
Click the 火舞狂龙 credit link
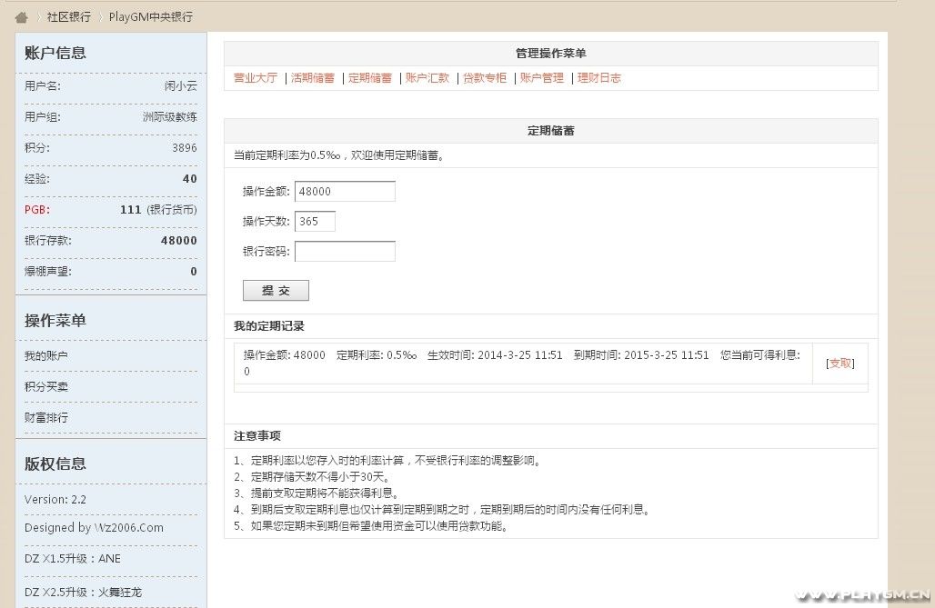(120, 593)
